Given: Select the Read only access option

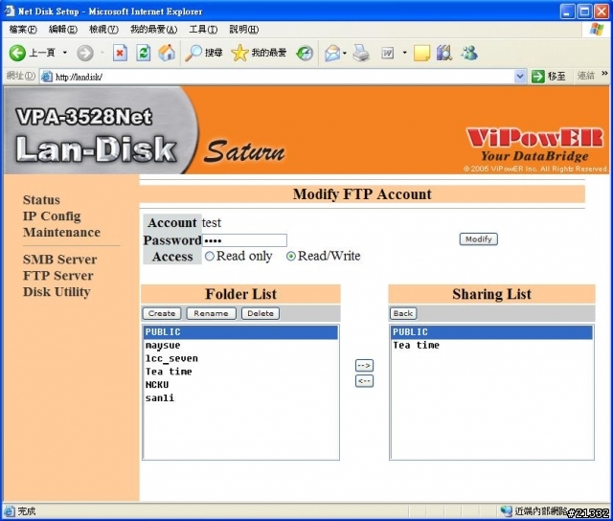Looking at the screenshot, I should pyautogui.click(x=210, y=256).
